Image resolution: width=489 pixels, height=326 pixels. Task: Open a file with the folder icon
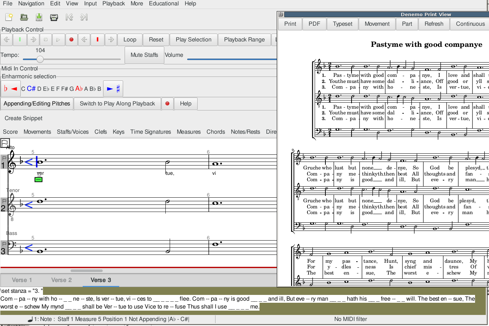point(24,17)
